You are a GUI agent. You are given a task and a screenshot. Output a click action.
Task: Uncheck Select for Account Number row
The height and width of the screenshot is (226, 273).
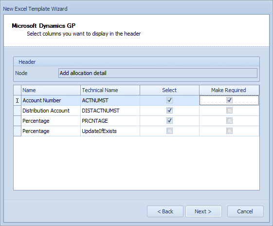[169, 100]
